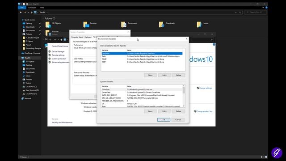The height and width of the screenshot is (161, 286).
Task: Open the Desktop folder in Folders section
Action: [x=90, y=25]
